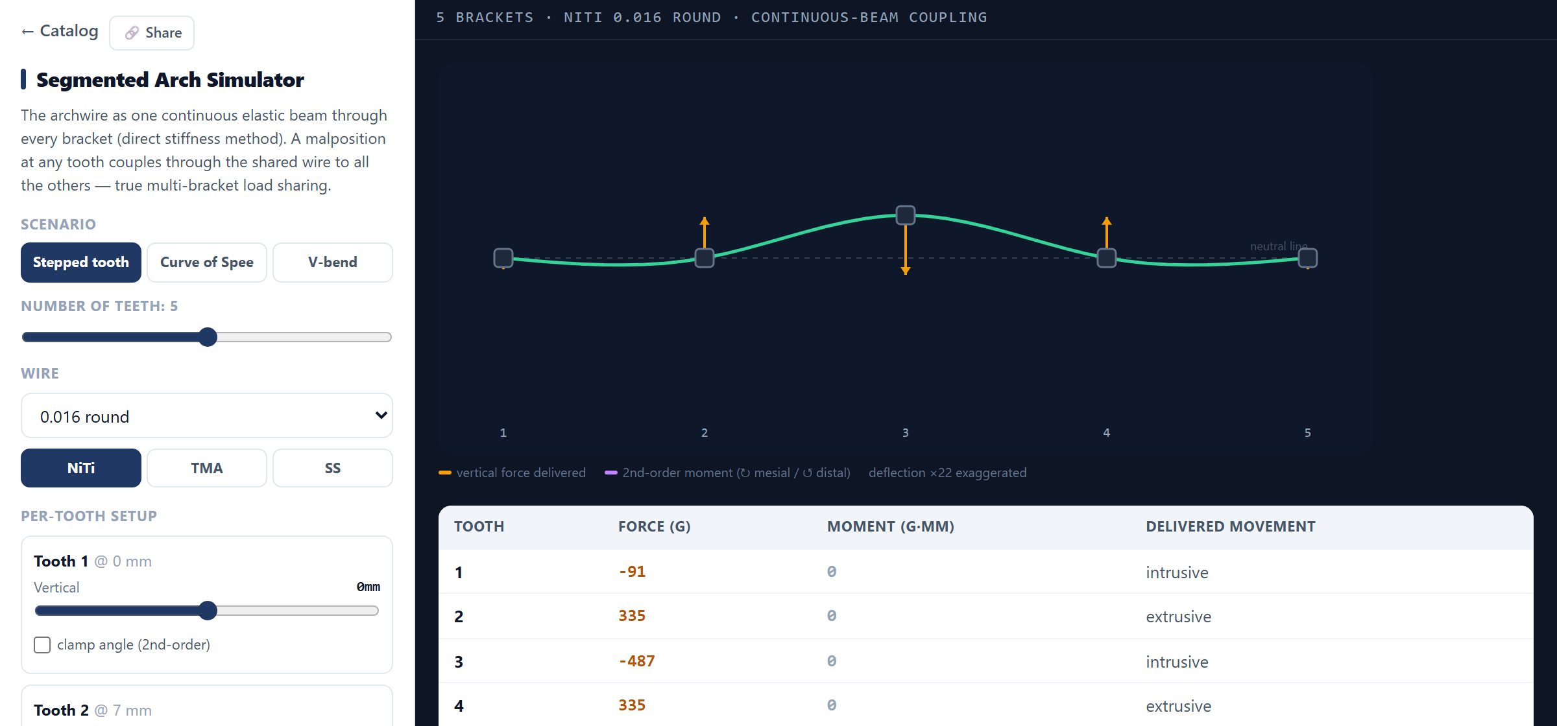The image size is (1557, 726).
Task: Click the upward force arrow above tooth 4
Action: point(1107,232)
